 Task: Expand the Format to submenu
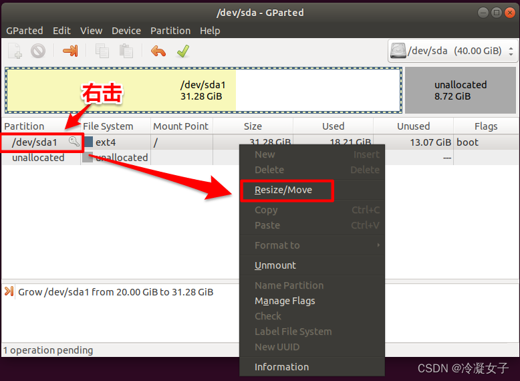pyautogui.click(x=312, y=245)
